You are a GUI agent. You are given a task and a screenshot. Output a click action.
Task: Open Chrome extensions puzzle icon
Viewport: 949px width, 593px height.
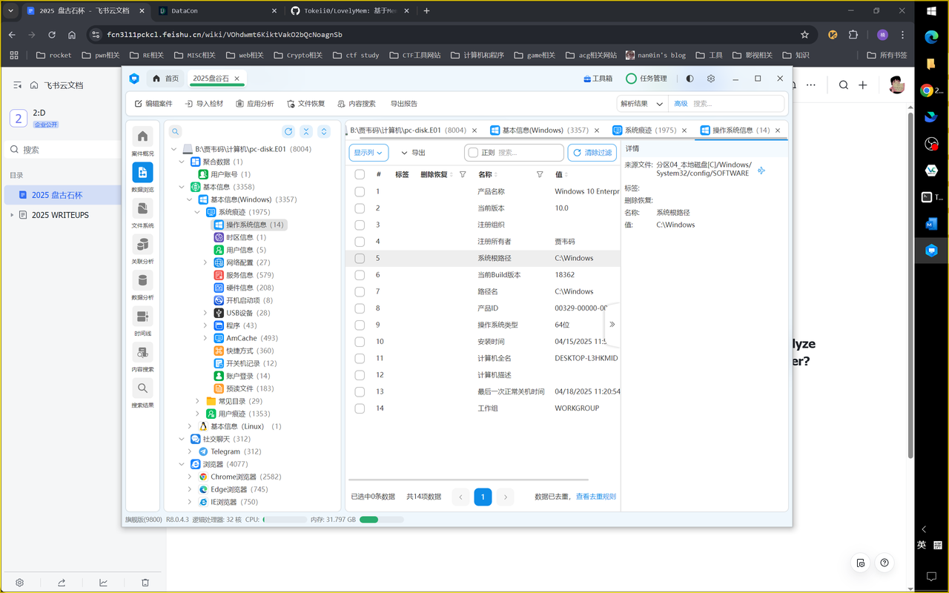click(x=853, y=34)
